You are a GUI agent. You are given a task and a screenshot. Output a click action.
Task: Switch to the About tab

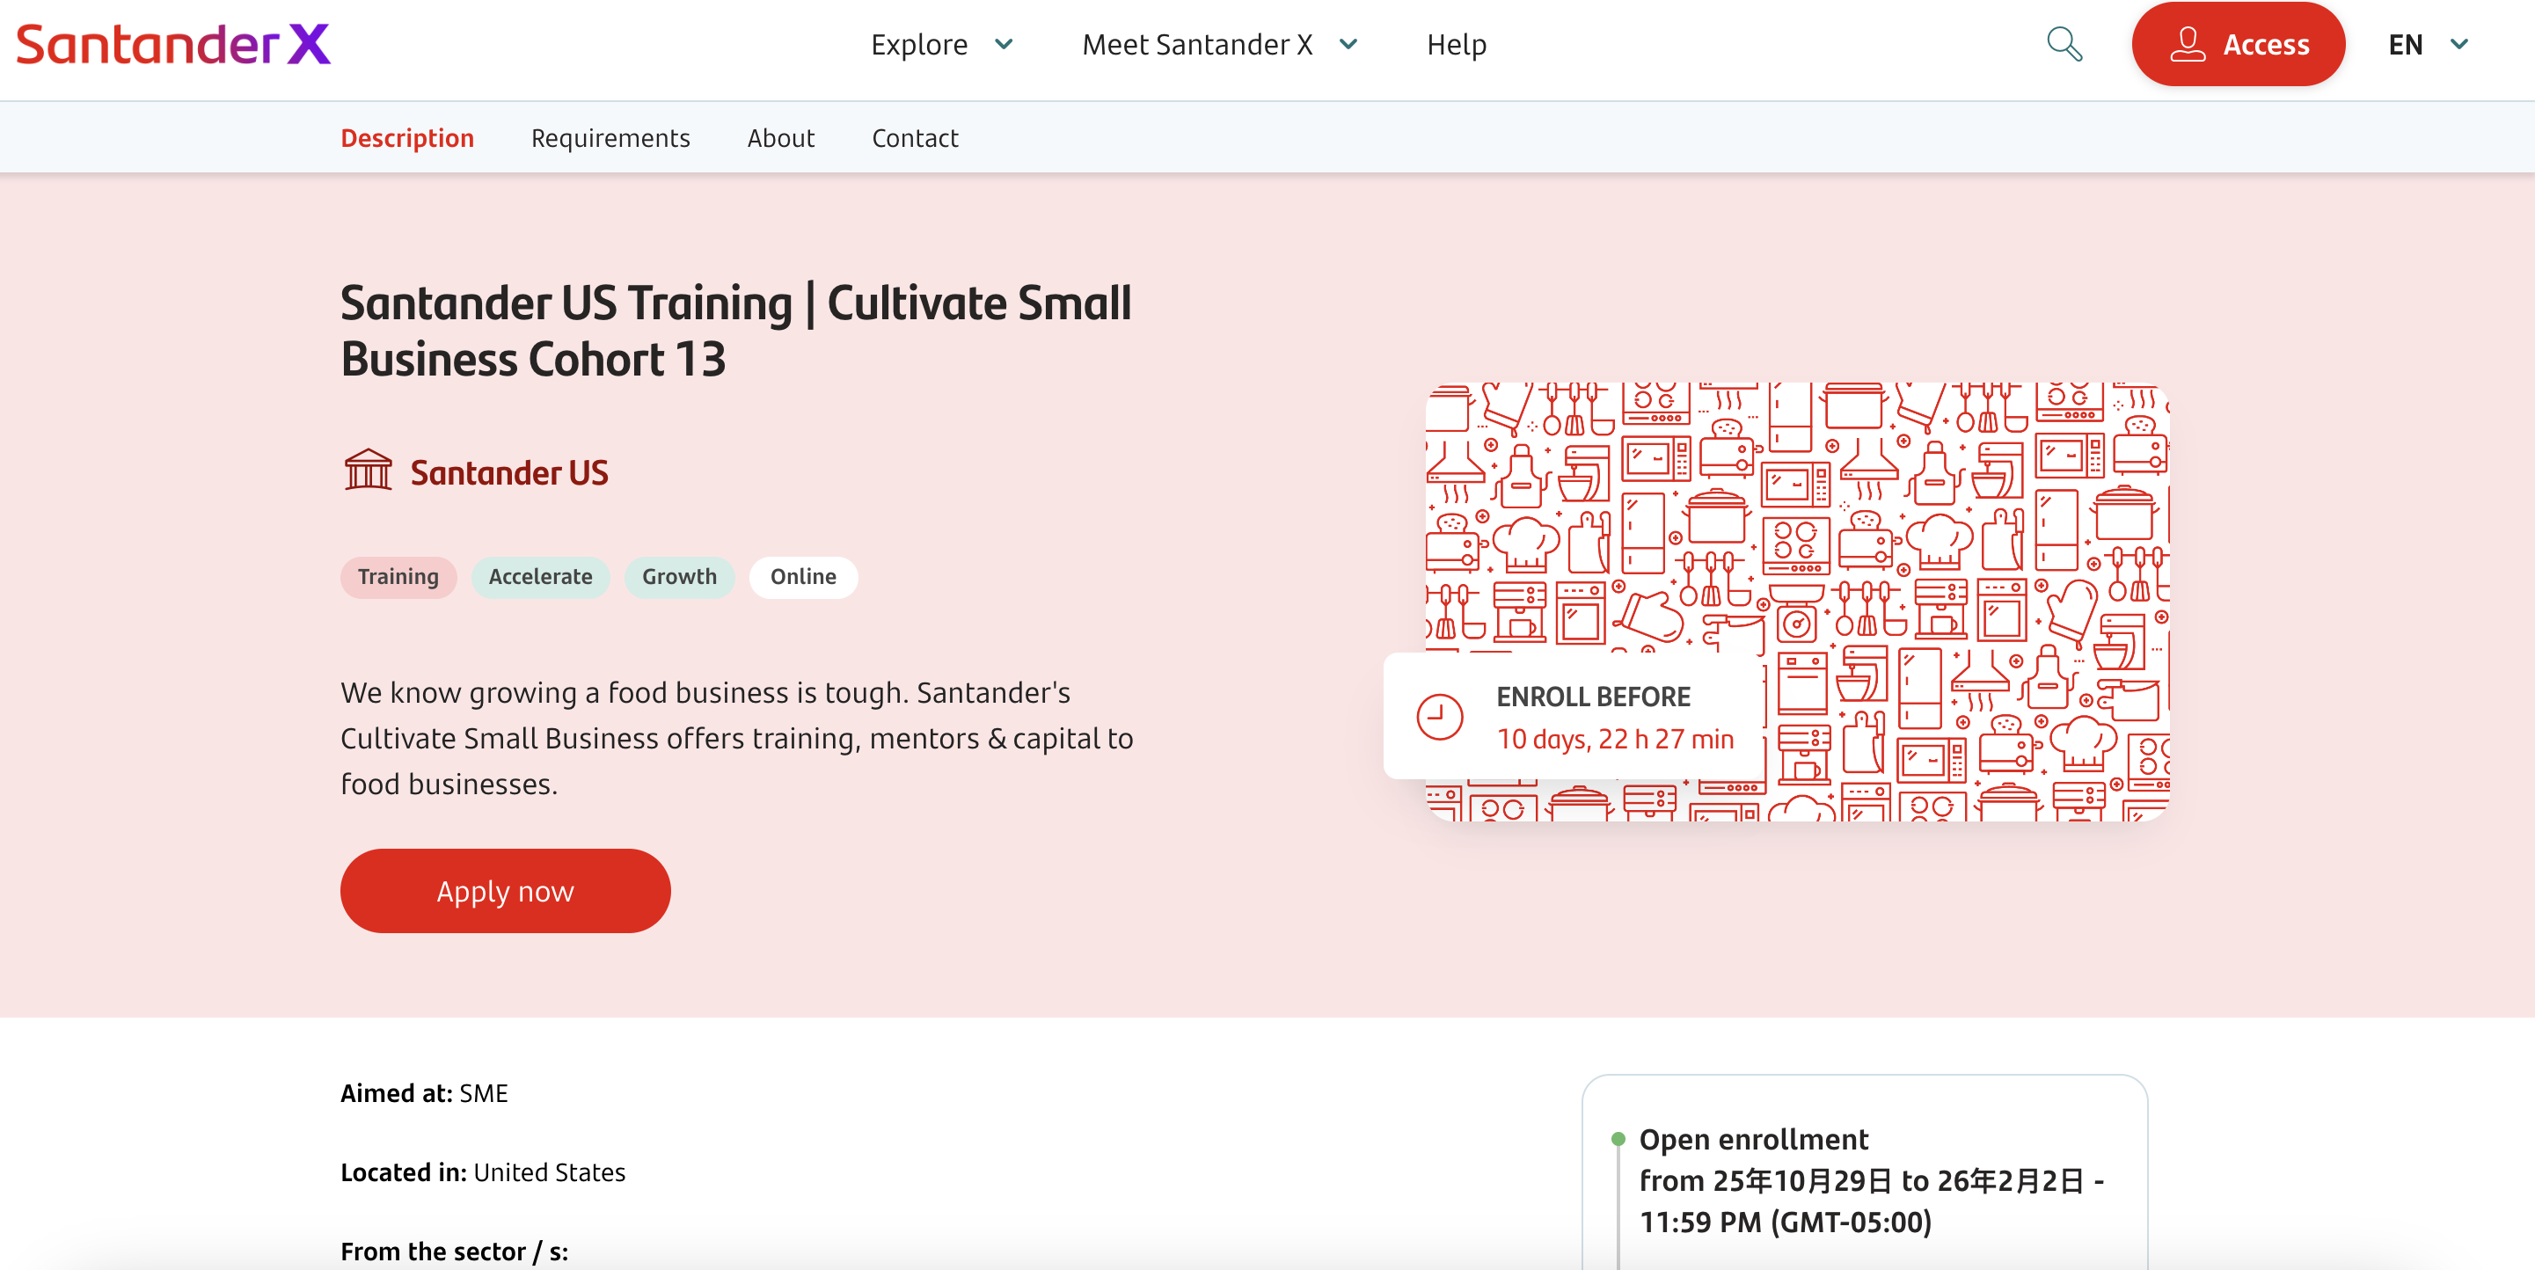point(780,138)
